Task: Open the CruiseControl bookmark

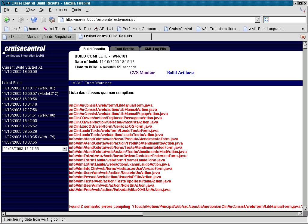Action: pyautogui.click(x=178, y=29)
